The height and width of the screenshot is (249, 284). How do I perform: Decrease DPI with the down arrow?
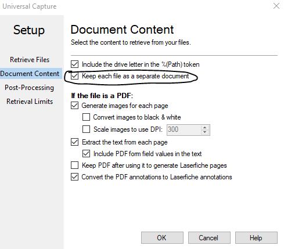[x=205, y=132]
